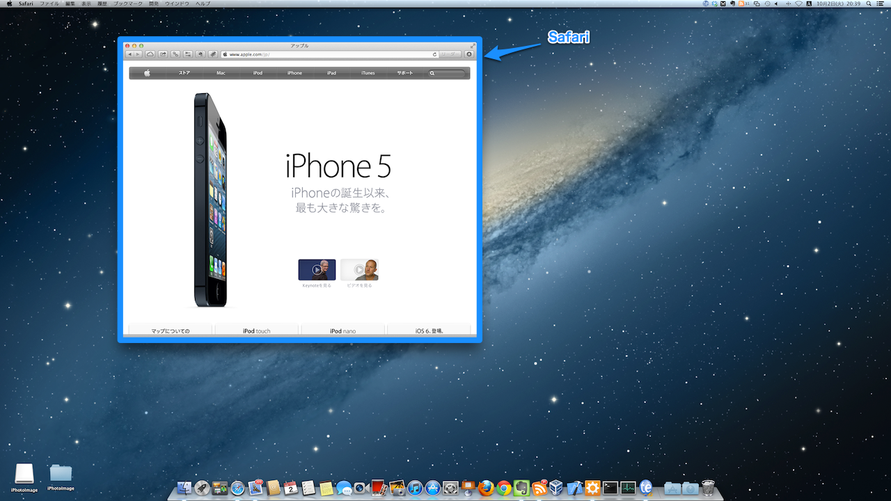891x501 pixels.
Task: Open Calendar from the Dock
Action: (291, 488)
